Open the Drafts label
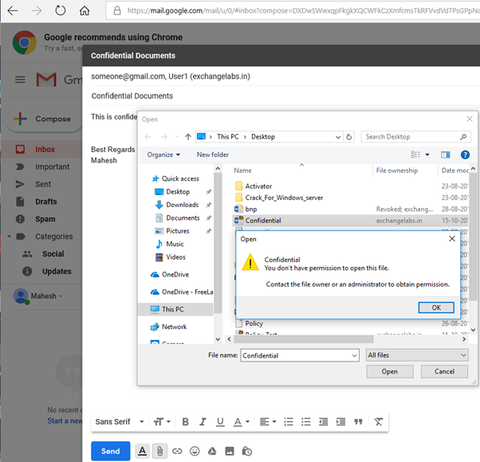The image size is (480, 462). point(46,202)
